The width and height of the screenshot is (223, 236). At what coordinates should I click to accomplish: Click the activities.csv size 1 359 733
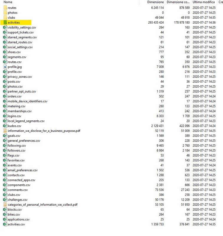(x=158, y=224)
